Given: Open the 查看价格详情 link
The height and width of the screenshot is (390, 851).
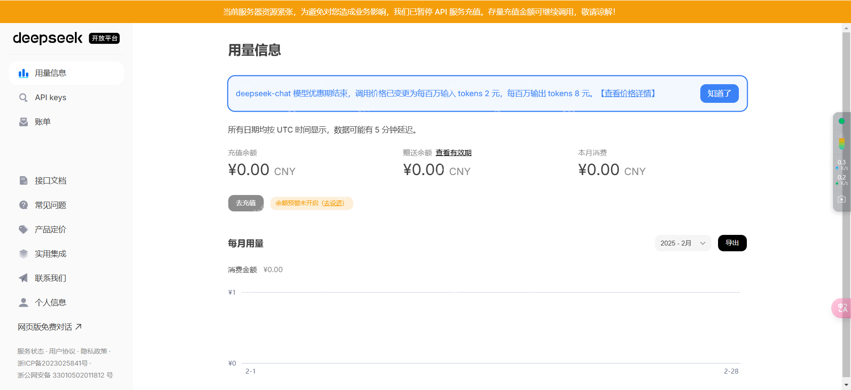Looking at the screenshot, I should point(628,94).
